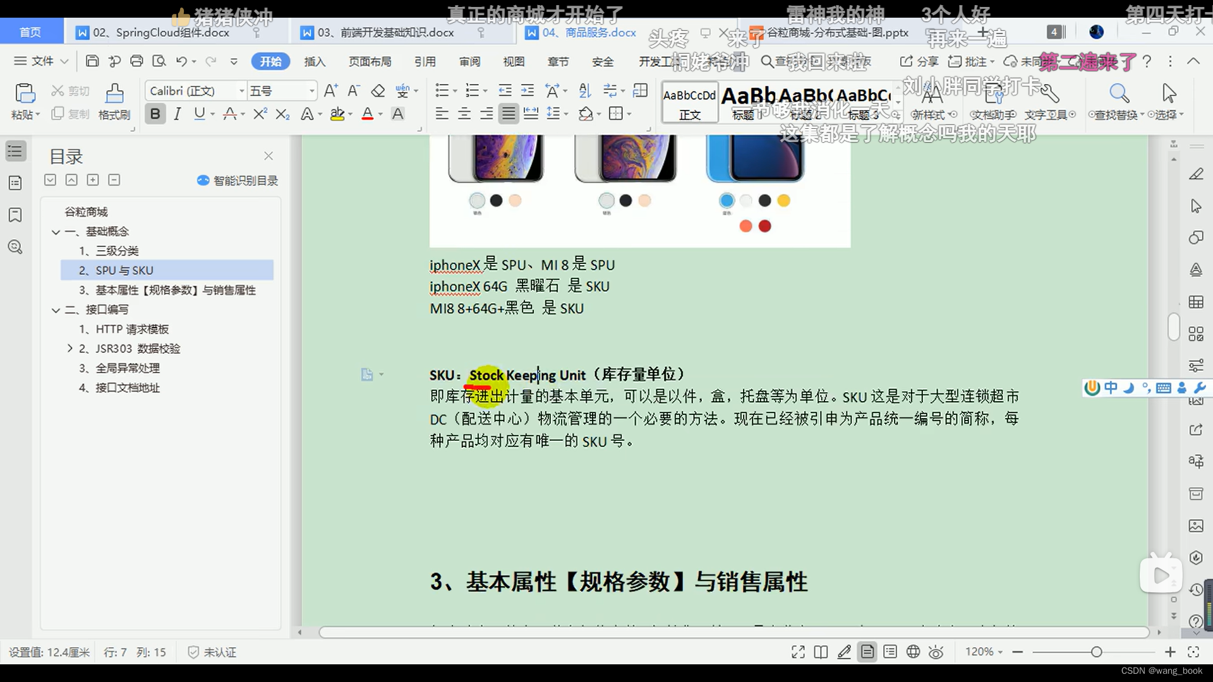Open the 引用 ribbon tab
This screenshot has height=682, width=1213.
[425, 61]
